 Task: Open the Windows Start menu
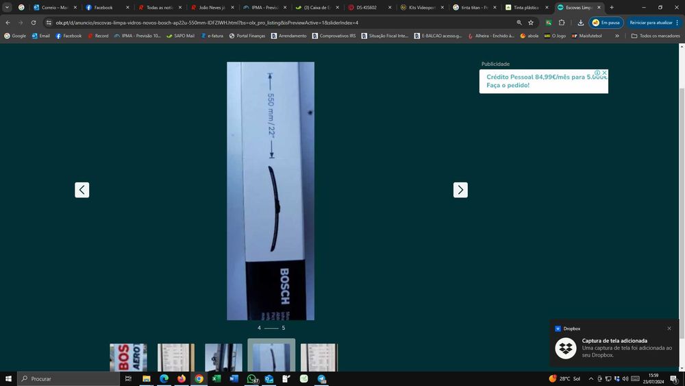coord(8,378)
